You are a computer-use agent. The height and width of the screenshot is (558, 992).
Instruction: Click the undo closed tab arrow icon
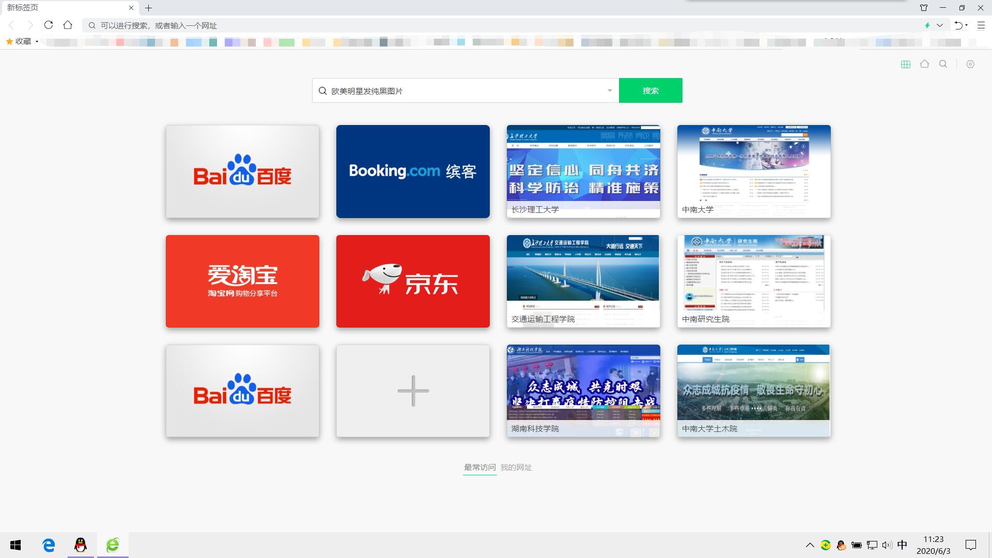tap(958, 25)
